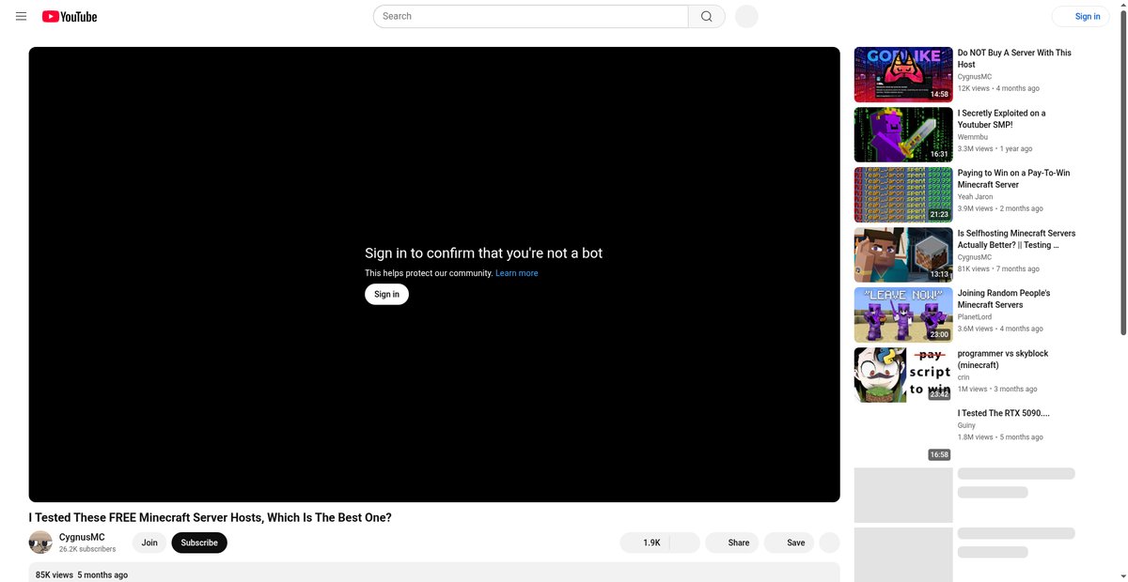Open title 'Paying to Win on a Pay-To-Win Minecraft Server'
The width and height of the screenshot is (1128, 582).
pyautogui.click(x=1013, y=178)
